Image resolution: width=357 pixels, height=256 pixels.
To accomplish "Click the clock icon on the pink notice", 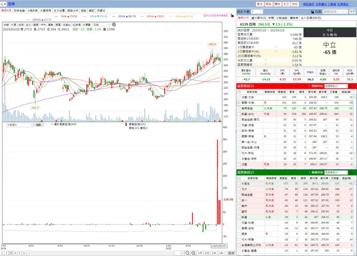I will click(205, 15).
